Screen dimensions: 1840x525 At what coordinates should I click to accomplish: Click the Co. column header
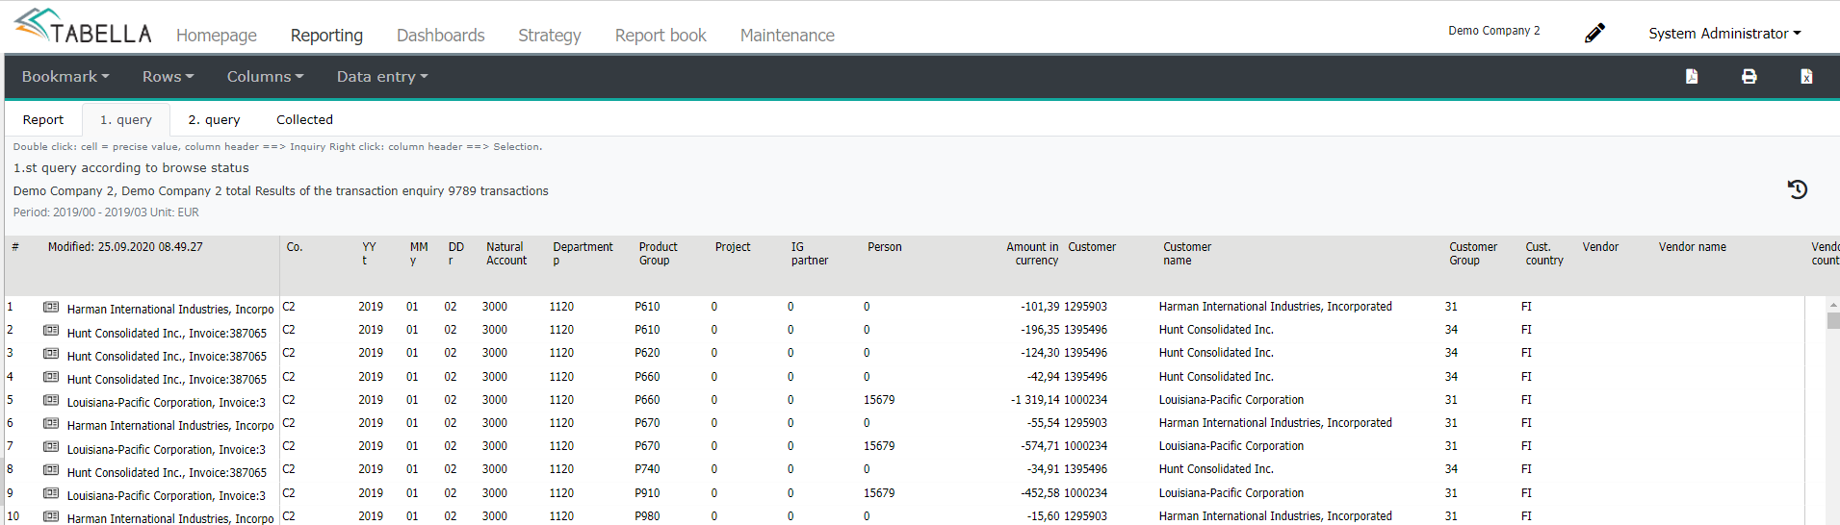(295, 247)
